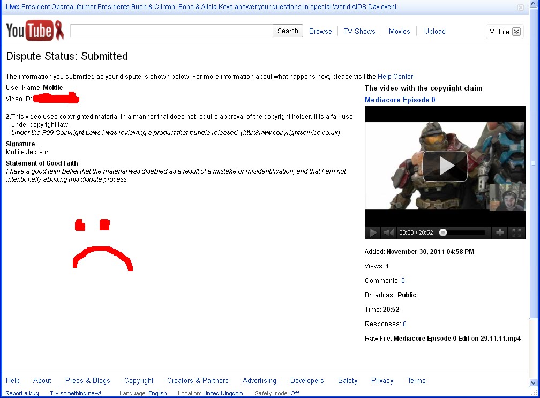This screenshot has height=398, width=540.
Task: Click the 00:00 / 20:52 time display
Action: [x=416, y=232]
